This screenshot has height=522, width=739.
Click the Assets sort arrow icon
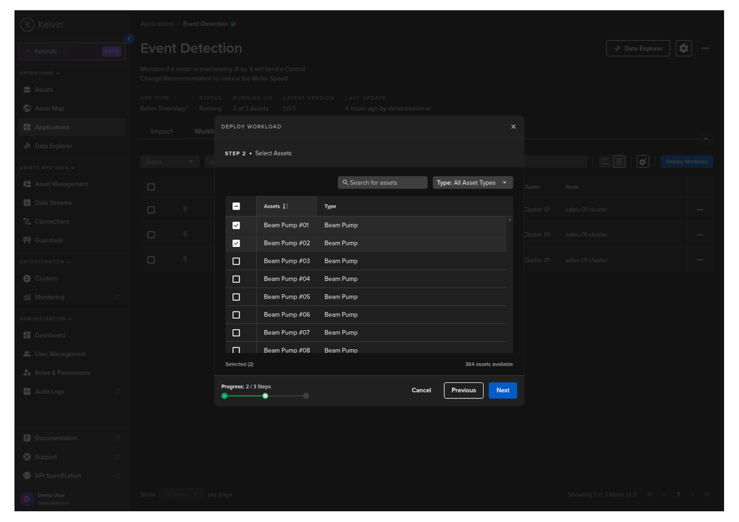click(285, 206)
